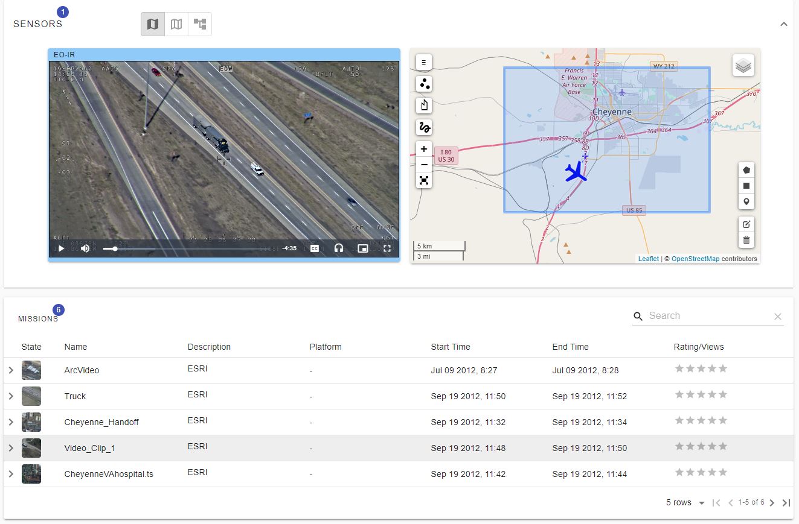Toggle picture-in-picture mode for the video
Image resolution: width=799 pixels, height=524 pixels.
(363, 248)
